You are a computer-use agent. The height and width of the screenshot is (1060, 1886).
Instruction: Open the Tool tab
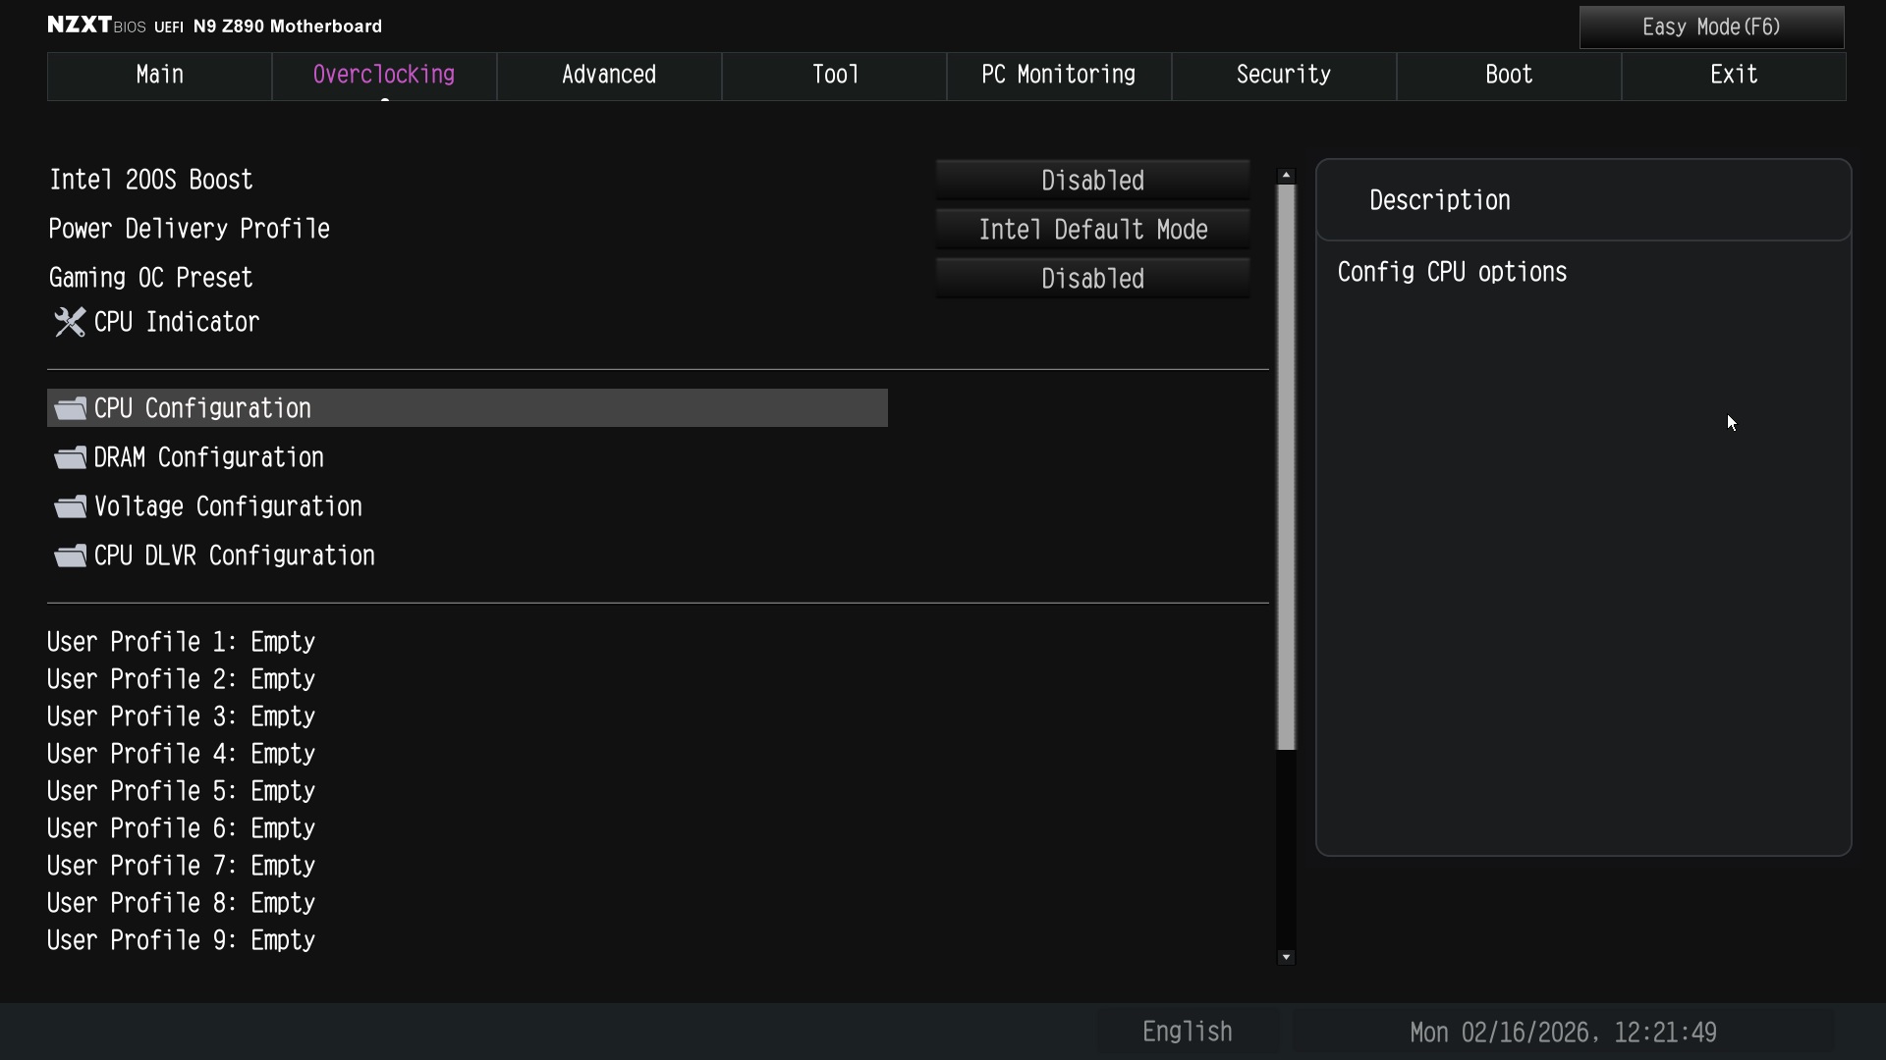(x=834, y=76)
